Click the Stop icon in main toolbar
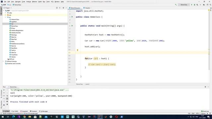This screenshot has height=119, width=212. click(200, 5)
